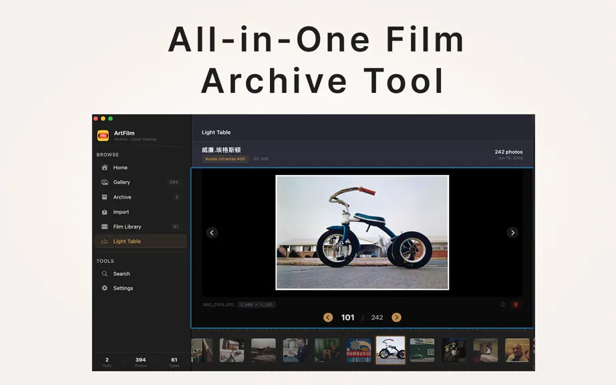This screenshot has width=616, height=385.
Task: Select the Hamburger sign thumbnail
Action: point(358,350)
